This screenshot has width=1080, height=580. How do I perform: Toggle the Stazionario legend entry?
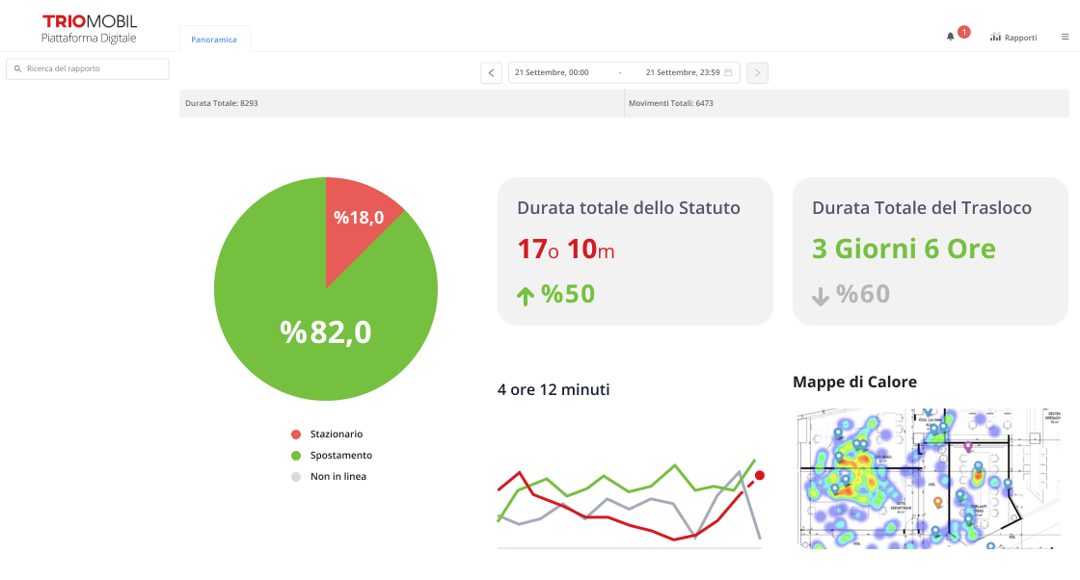tap(327, 435)
